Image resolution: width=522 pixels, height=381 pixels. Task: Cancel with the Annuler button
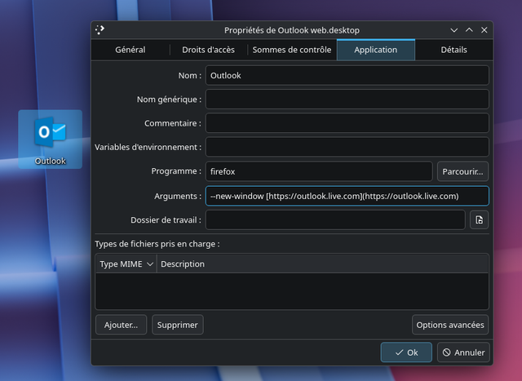coord(463,352)
